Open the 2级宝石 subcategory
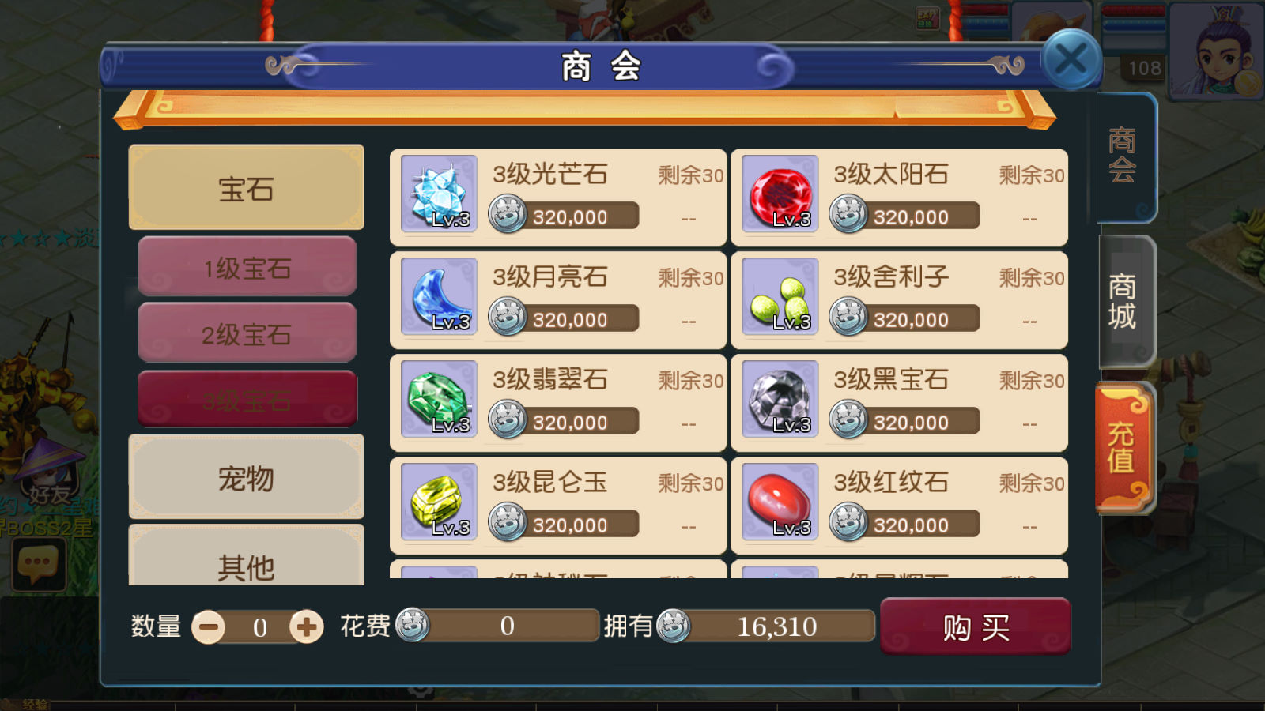Viewport: 1265px width, 711px height. [247, 333]
